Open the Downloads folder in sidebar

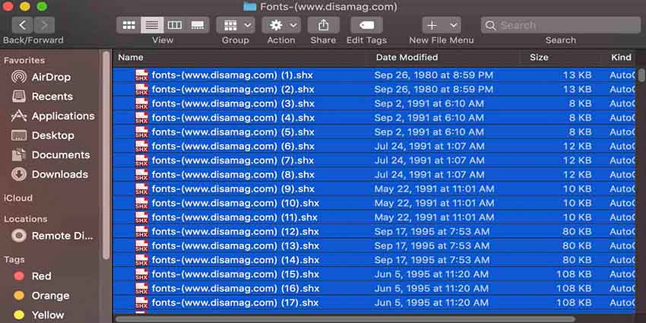tap(59, 174)
